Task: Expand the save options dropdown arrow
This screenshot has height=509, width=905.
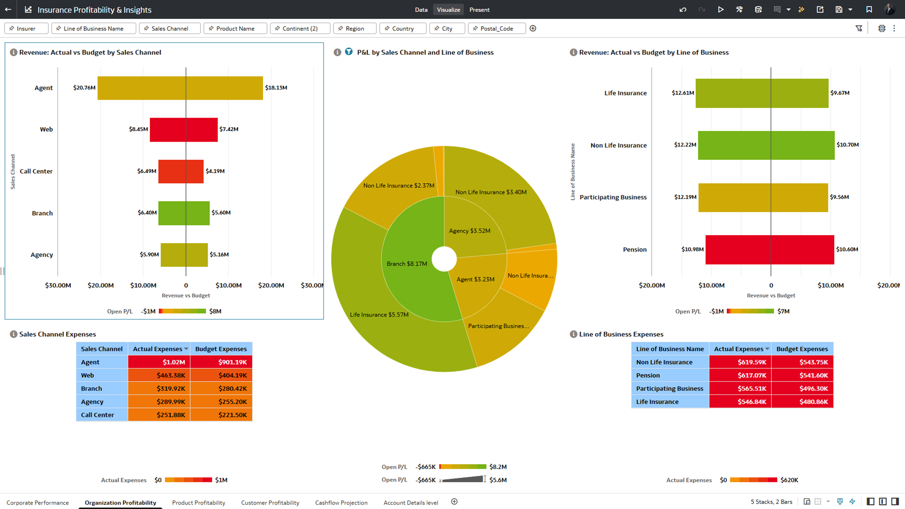Action: (x=850, y=10)
